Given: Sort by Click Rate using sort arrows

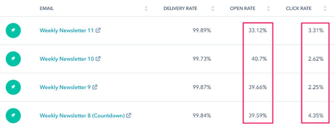Looking at the screenshot, I should pyautogui.click(x=325, y=8).
